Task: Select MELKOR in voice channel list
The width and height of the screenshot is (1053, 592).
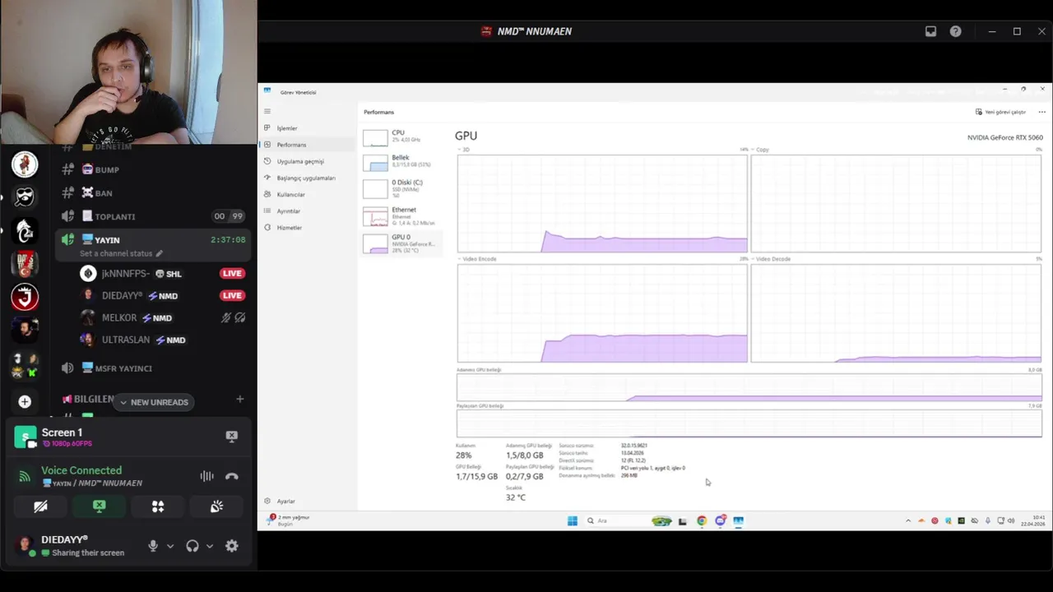Action: tap(119, 317)
